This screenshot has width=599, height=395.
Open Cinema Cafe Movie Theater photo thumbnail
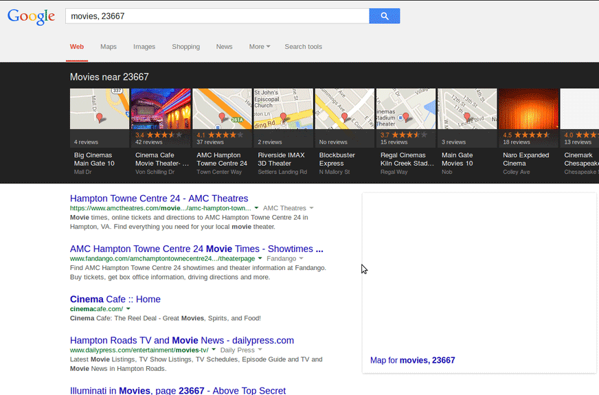(161, 109)
